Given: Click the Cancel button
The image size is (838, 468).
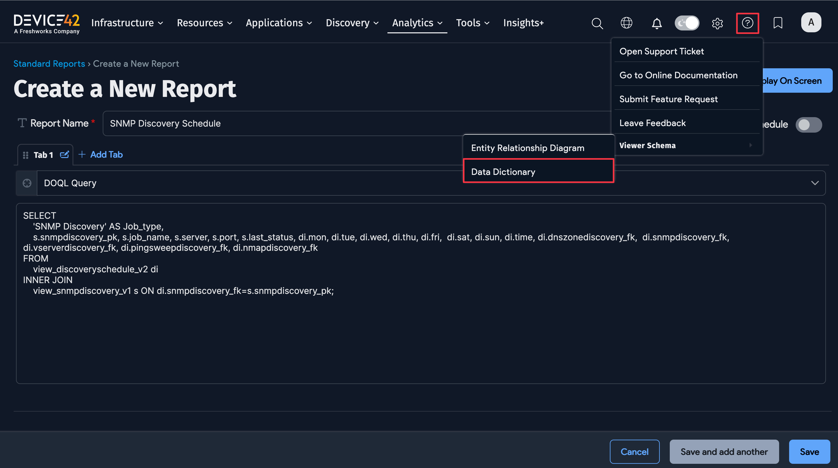Looking at the screenshot, I should [634, 452].
